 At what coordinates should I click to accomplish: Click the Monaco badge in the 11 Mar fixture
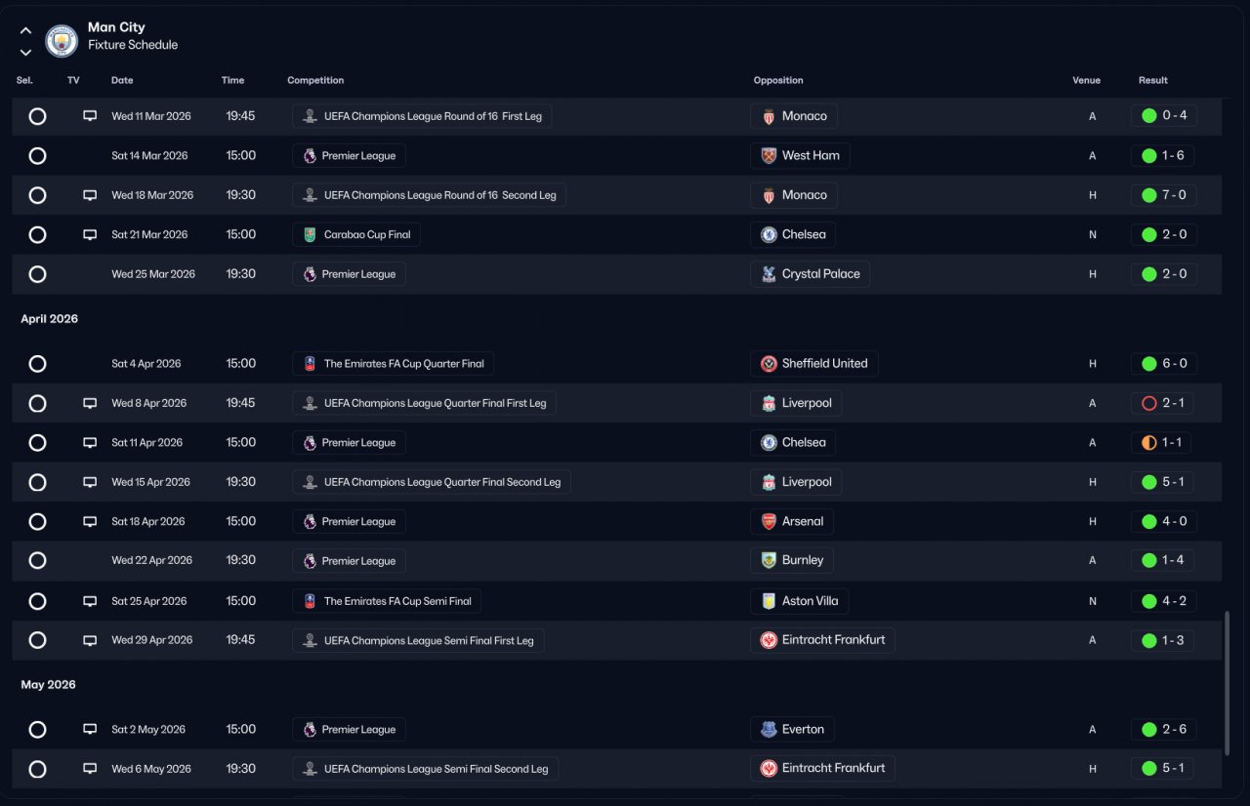click(769, 116)
